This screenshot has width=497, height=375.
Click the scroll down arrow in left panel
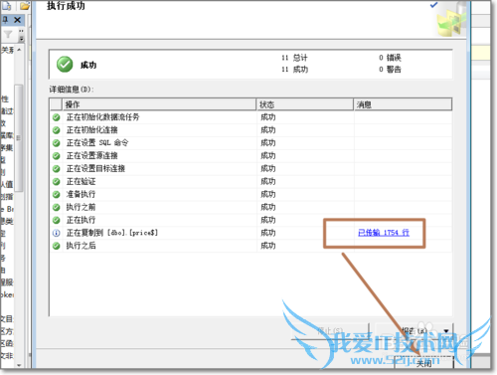[x=19, y=365]
